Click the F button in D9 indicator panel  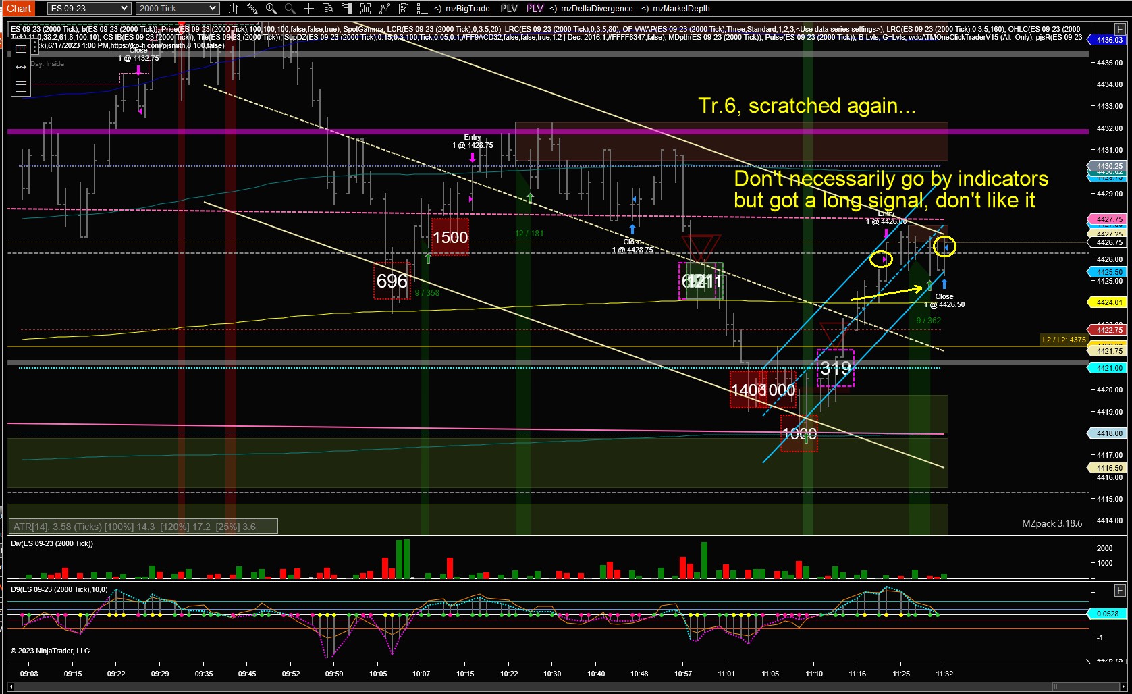click(x=1121, y=591)
